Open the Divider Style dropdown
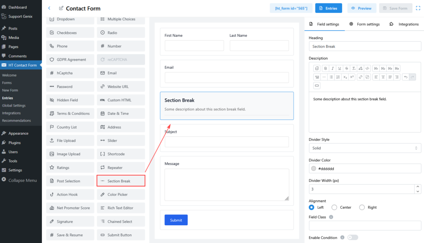Image resolution: width=424 pixels, height=243 pixels. pos(365,148)
